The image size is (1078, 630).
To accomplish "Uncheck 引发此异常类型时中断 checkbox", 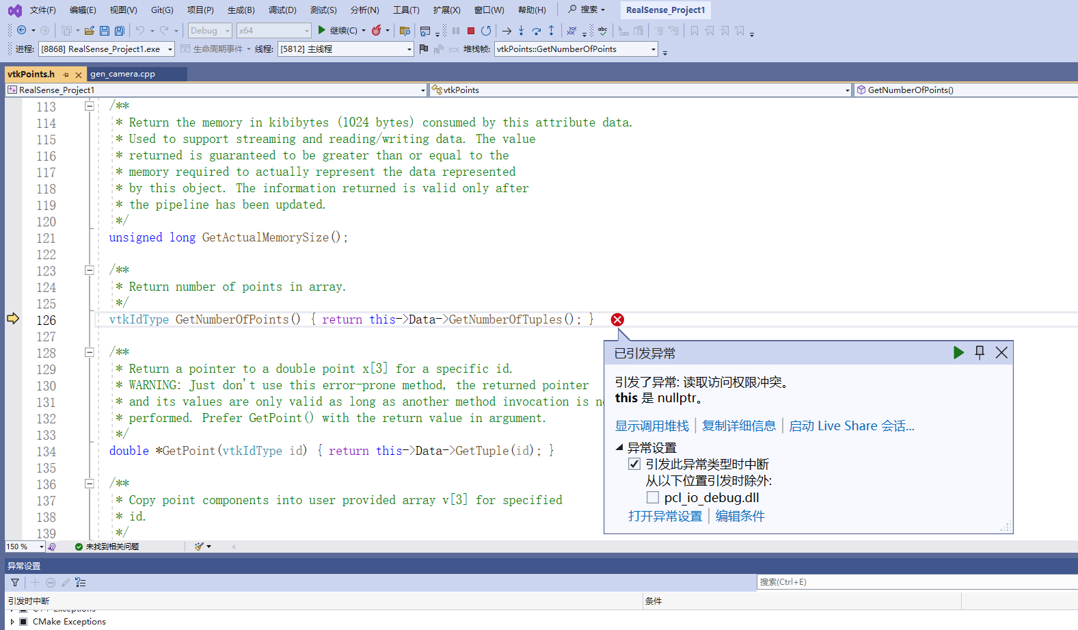I will click(x=634, y=464).
